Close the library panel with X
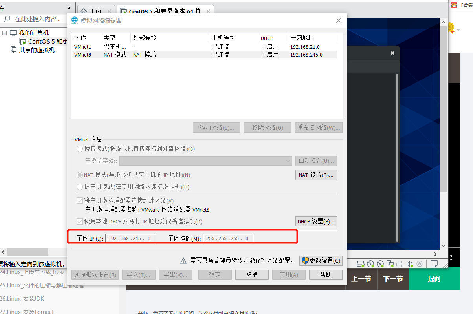 tap(69, 7)
